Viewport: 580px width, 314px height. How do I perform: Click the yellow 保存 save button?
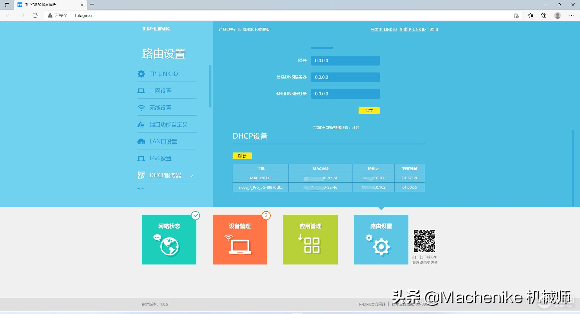(x=369, y=111)
